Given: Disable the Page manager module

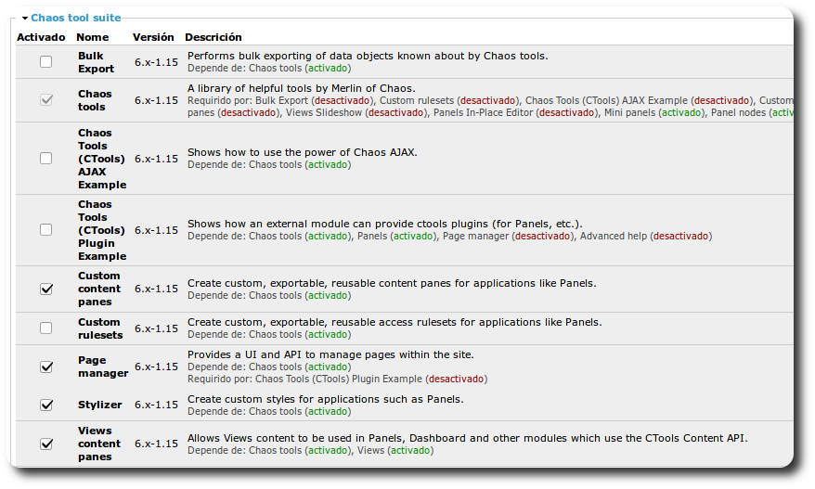Looking at the screenshot, I should [46, 367].
